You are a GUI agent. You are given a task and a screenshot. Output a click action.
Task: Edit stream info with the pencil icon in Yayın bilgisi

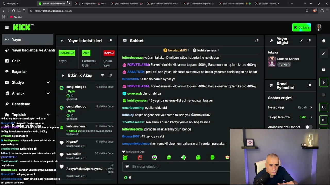[301, 41]
